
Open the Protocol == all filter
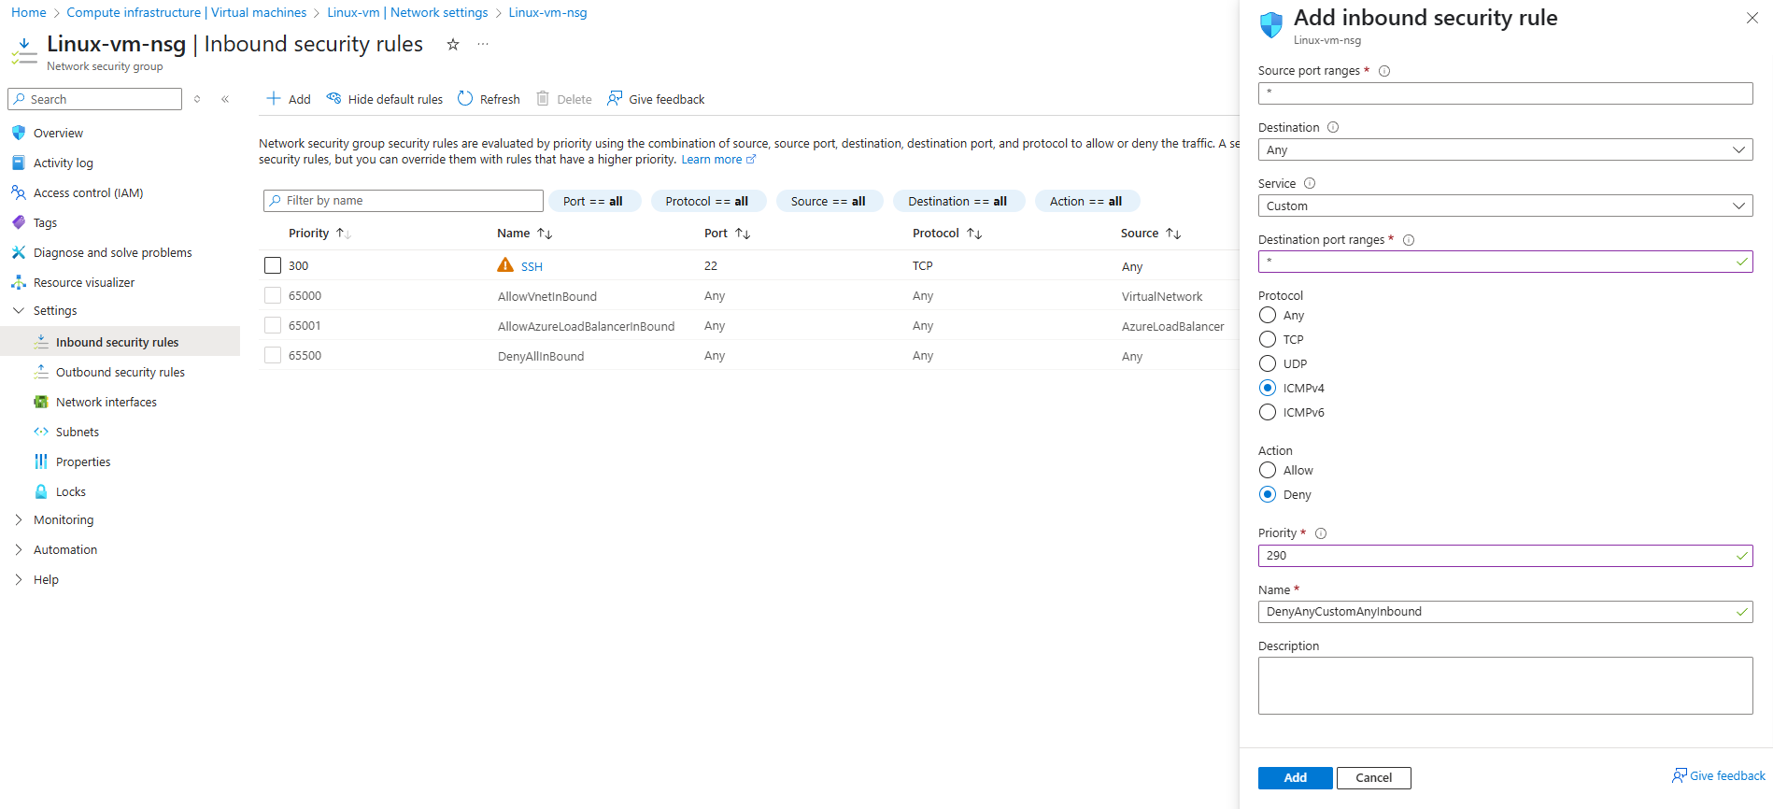pos(707,201)
